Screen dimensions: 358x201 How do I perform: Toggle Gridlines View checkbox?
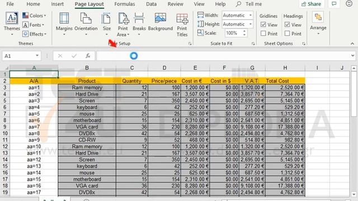pos(263,25)
